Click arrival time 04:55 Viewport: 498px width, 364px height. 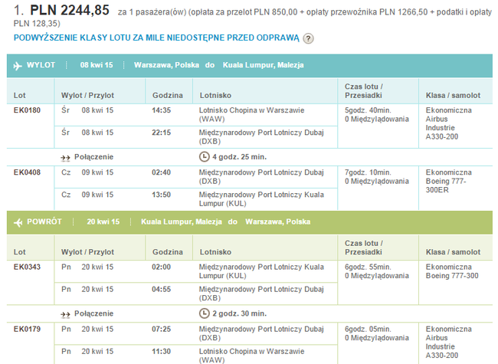tap(162, 289)
